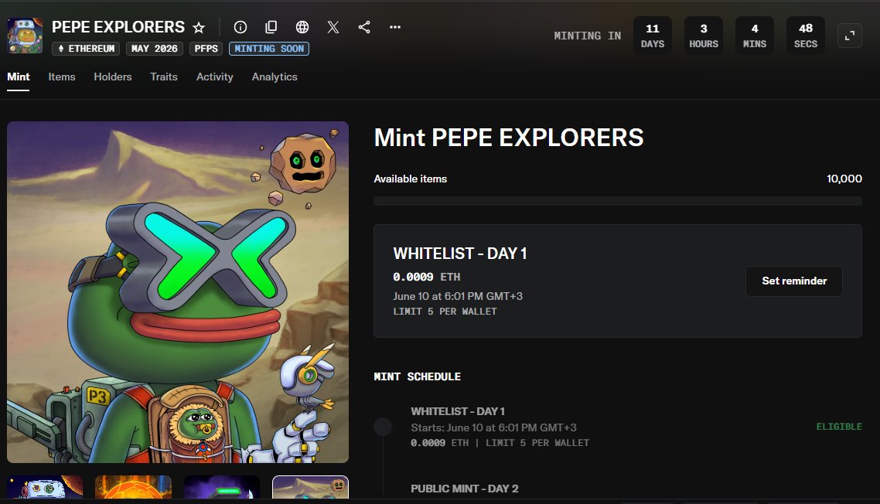The height and width of the screenshot is (504, 880).
Task: Click the ETHEREUM chain badge
Action: [86, 49]
